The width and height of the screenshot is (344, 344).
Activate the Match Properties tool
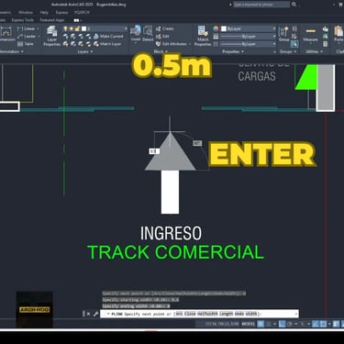pyautogui.click(x=203, y=36)
